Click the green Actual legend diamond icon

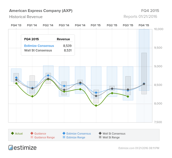click(12, 133)
